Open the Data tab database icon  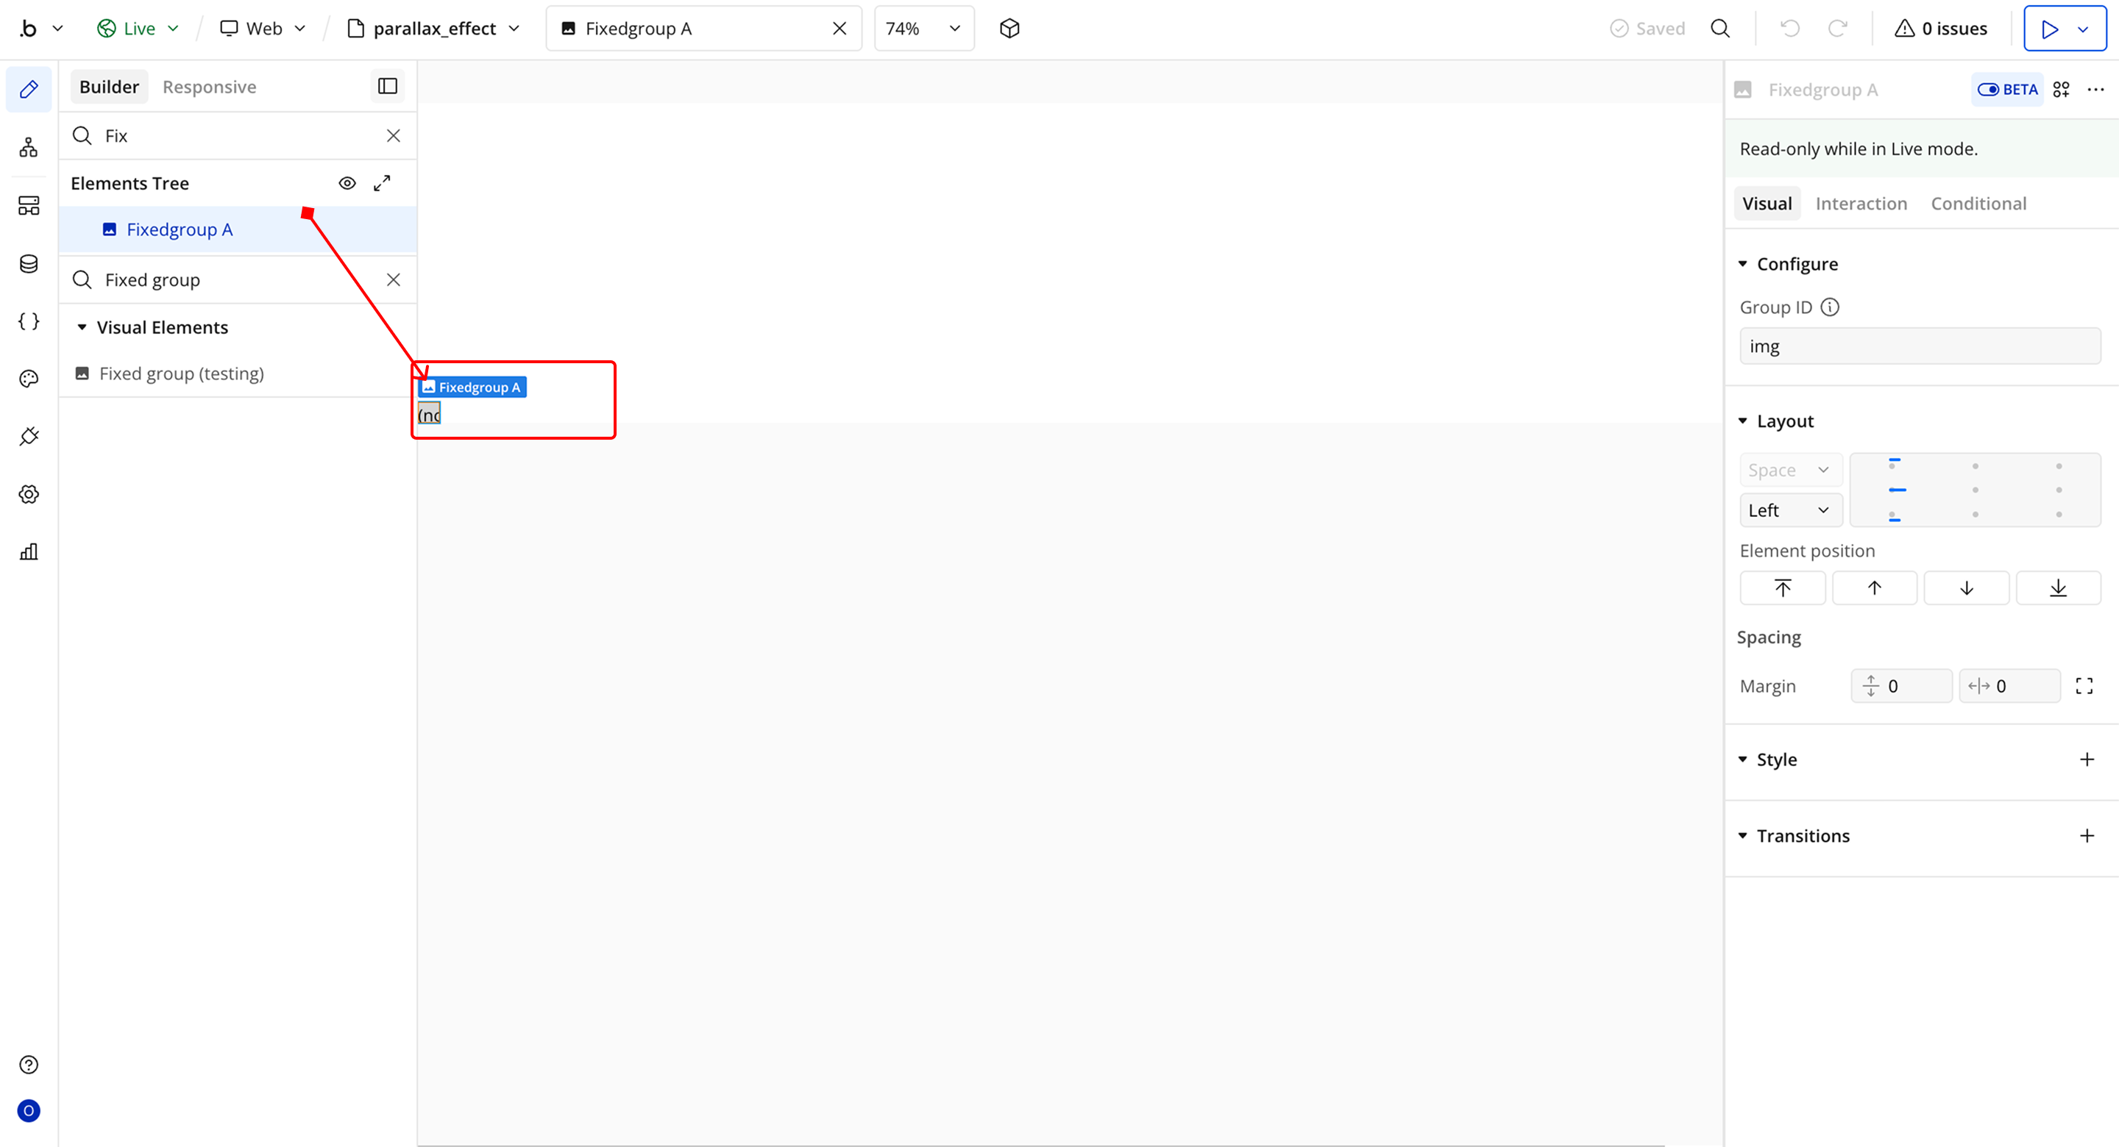(x=29, y=264)
